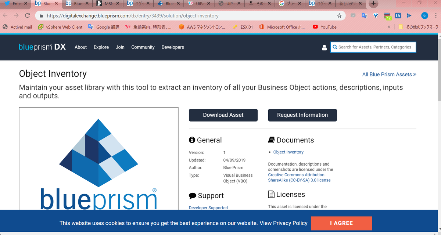Screen dimensions: 441x235
Task: Open ESXi01 bookmark
Action: click(x=243, y=27)
